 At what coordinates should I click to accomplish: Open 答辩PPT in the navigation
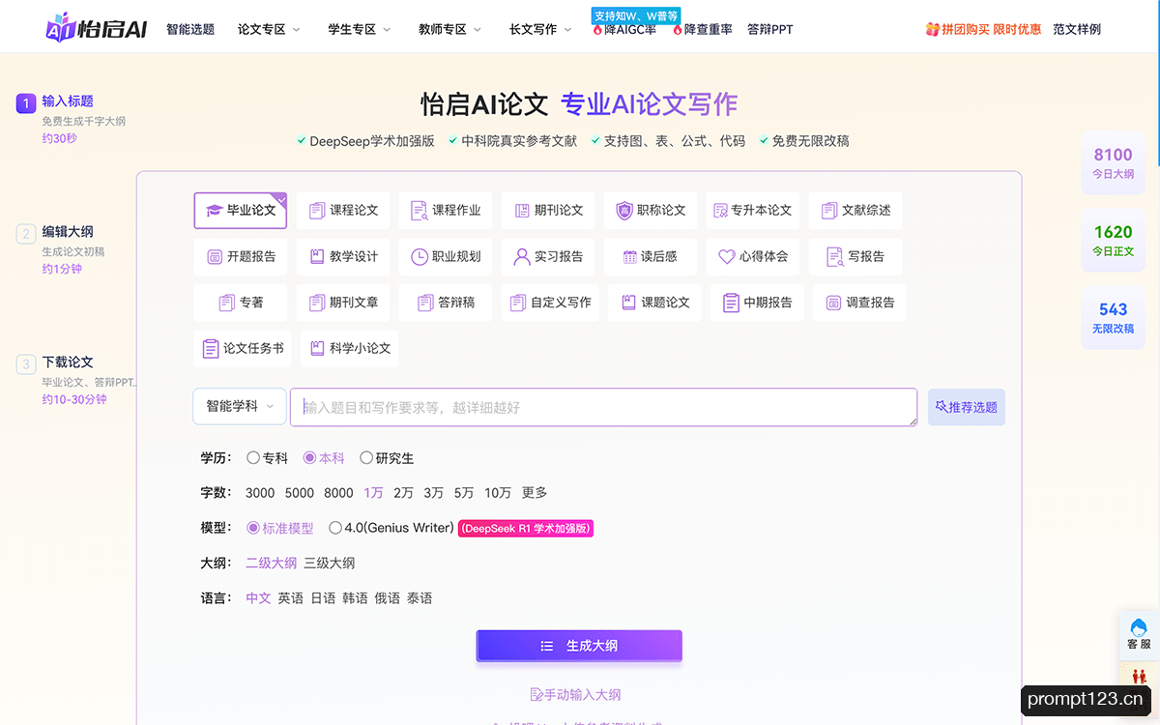coord(770,29)
